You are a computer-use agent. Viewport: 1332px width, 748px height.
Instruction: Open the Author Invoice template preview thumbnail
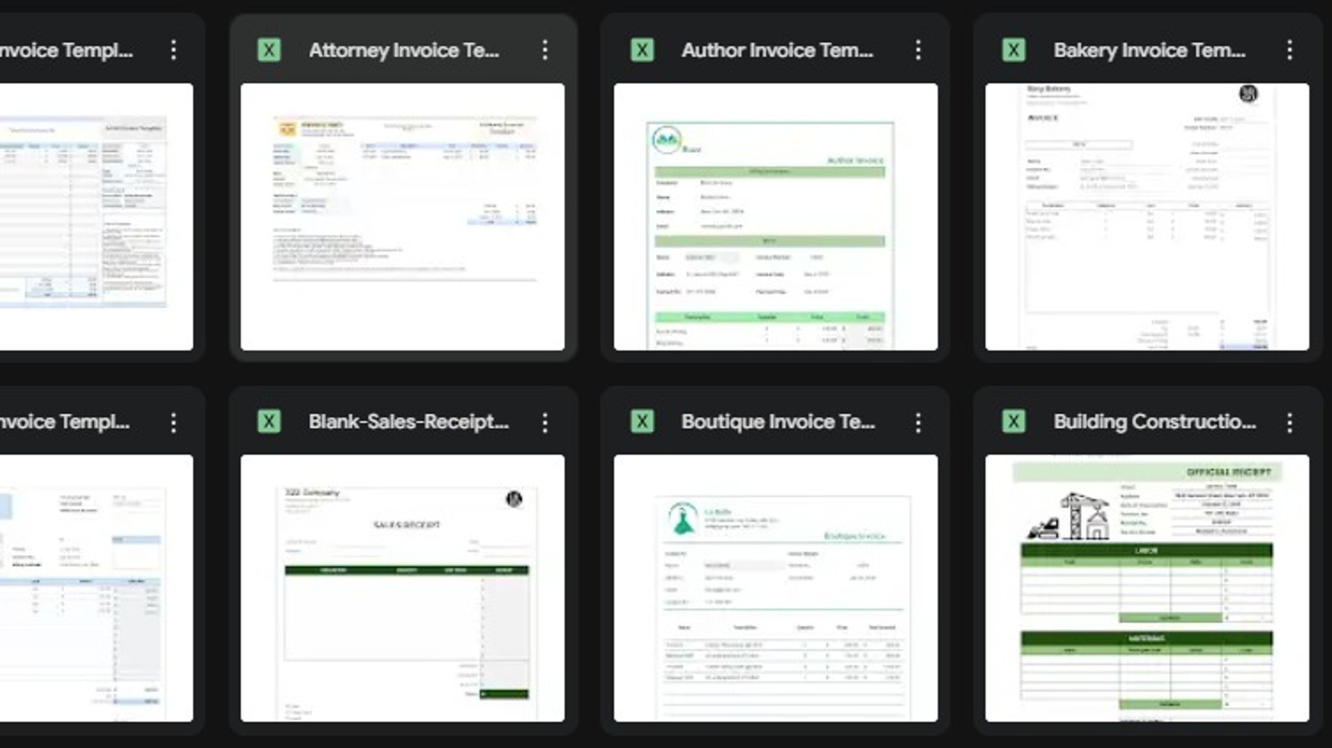coord(776,217)
